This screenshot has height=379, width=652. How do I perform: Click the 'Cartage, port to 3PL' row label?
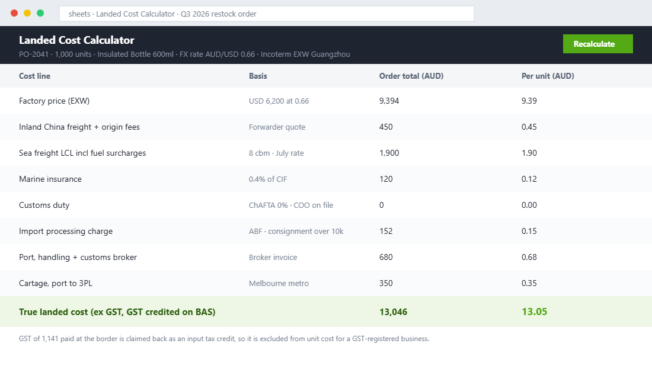point(55,284)
